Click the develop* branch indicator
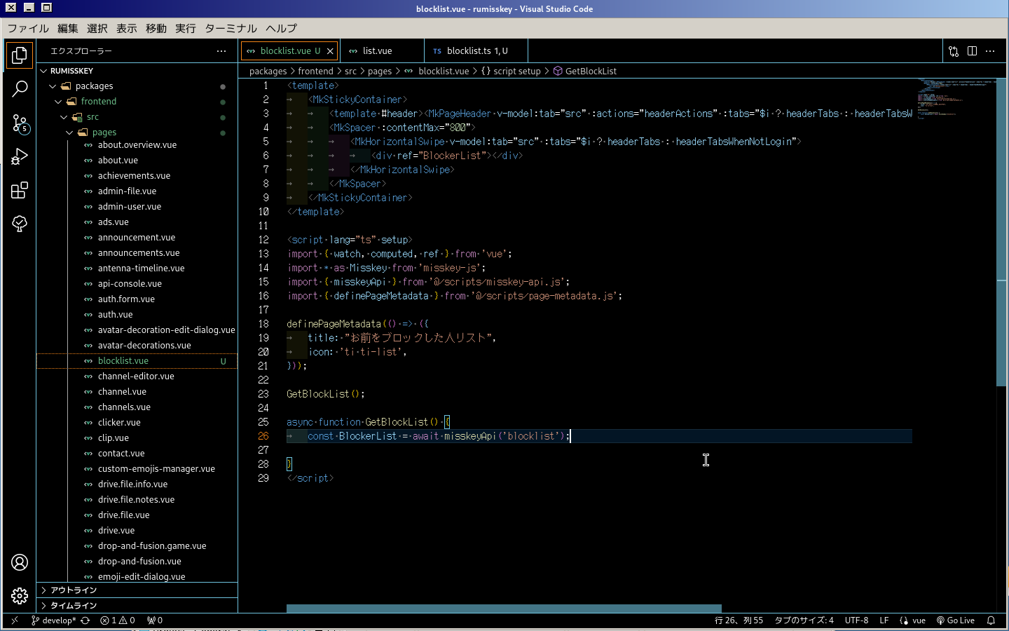The width and height of the screenshot is (1009, 631). pyautogui.click(x=53, y=620)
